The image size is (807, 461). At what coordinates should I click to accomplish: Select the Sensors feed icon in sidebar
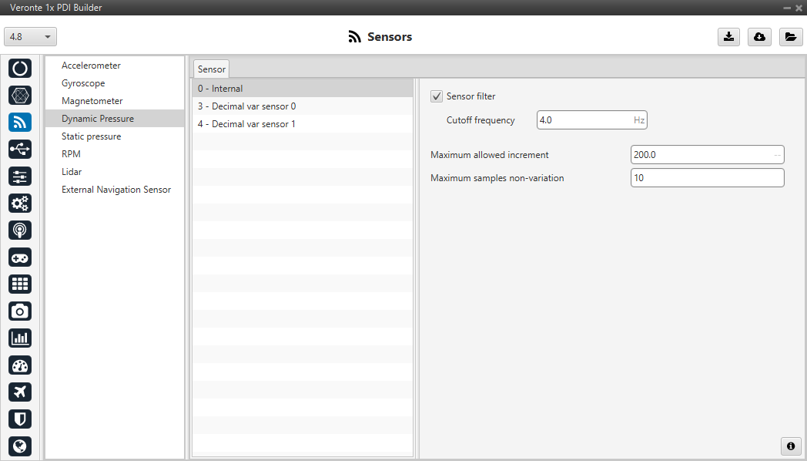click(20, 122)
